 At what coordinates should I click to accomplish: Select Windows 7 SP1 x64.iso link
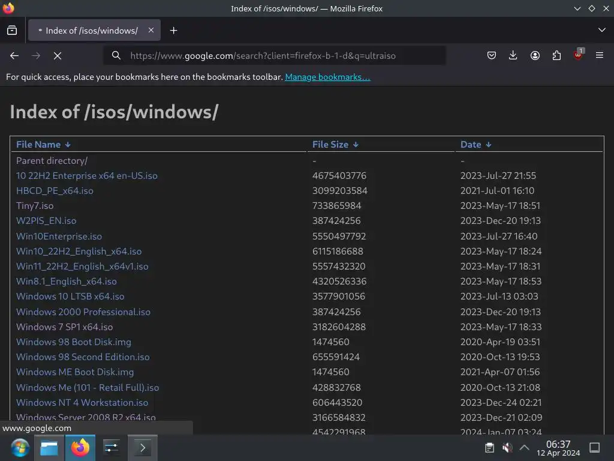tap(64, 327)
